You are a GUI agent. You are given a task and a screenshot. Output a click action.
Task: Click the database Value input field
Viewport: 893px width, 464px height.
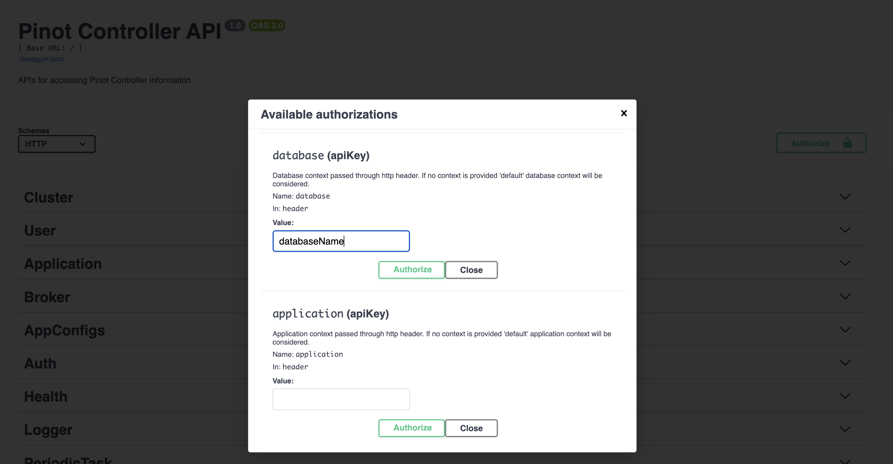(x=341, y=241)
